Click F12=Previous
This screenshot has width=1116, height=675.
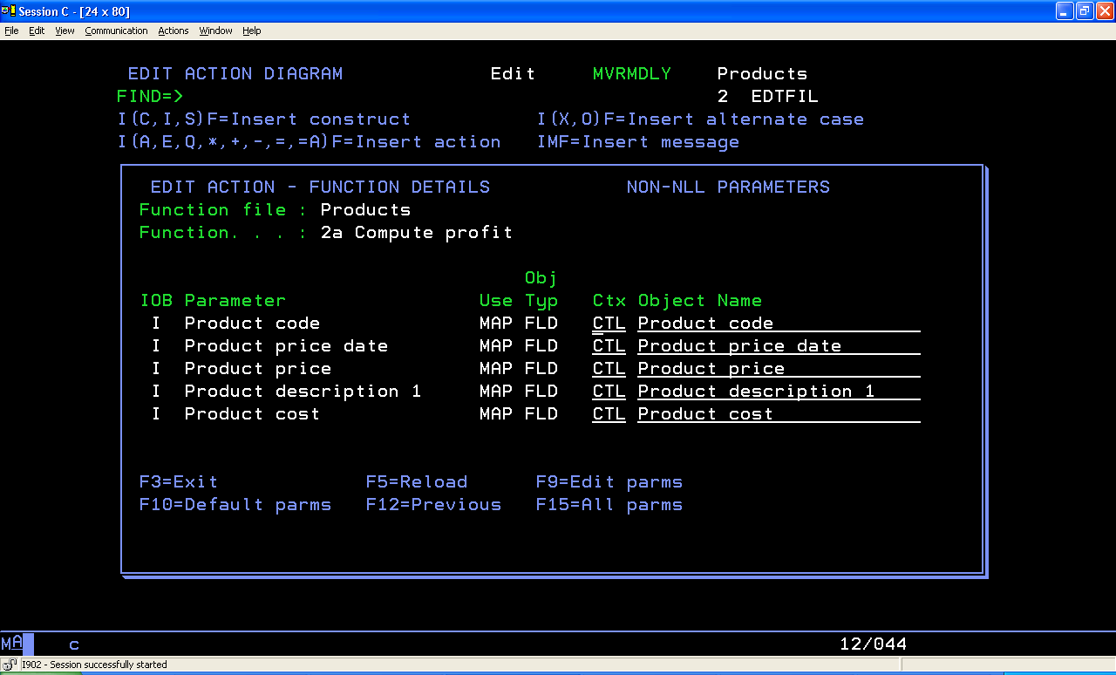433,504
